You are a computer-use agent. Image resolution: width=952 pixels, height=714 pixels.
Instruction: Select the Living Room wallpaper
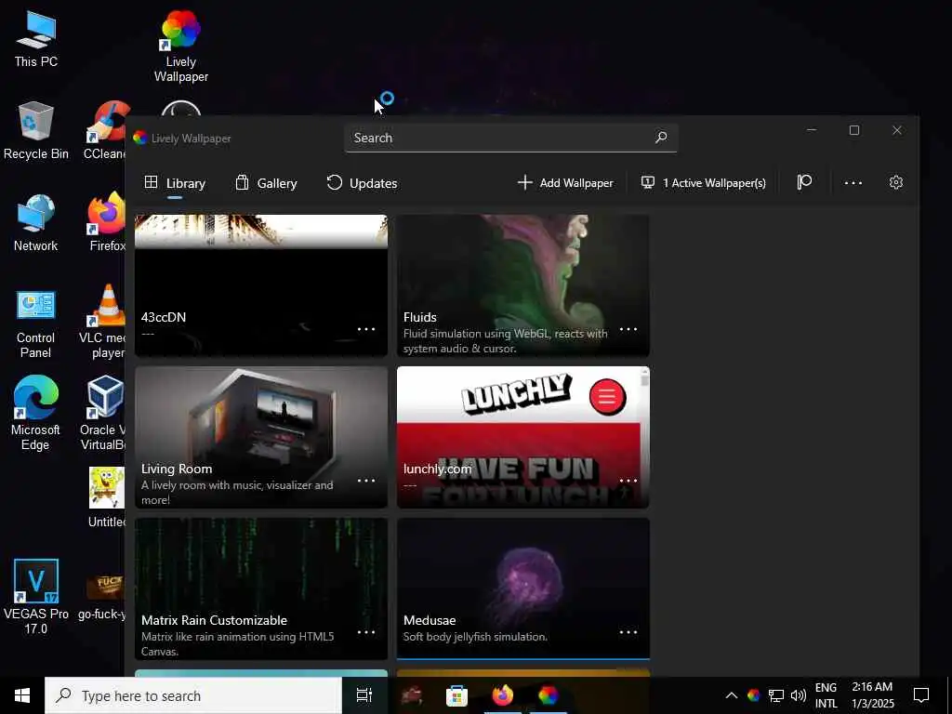[x=261, y=437]
